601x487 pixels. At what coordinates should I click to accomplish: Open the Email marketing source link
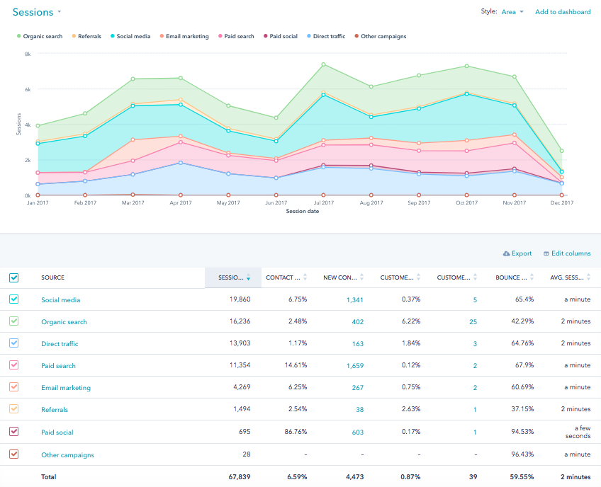(66, 387)
